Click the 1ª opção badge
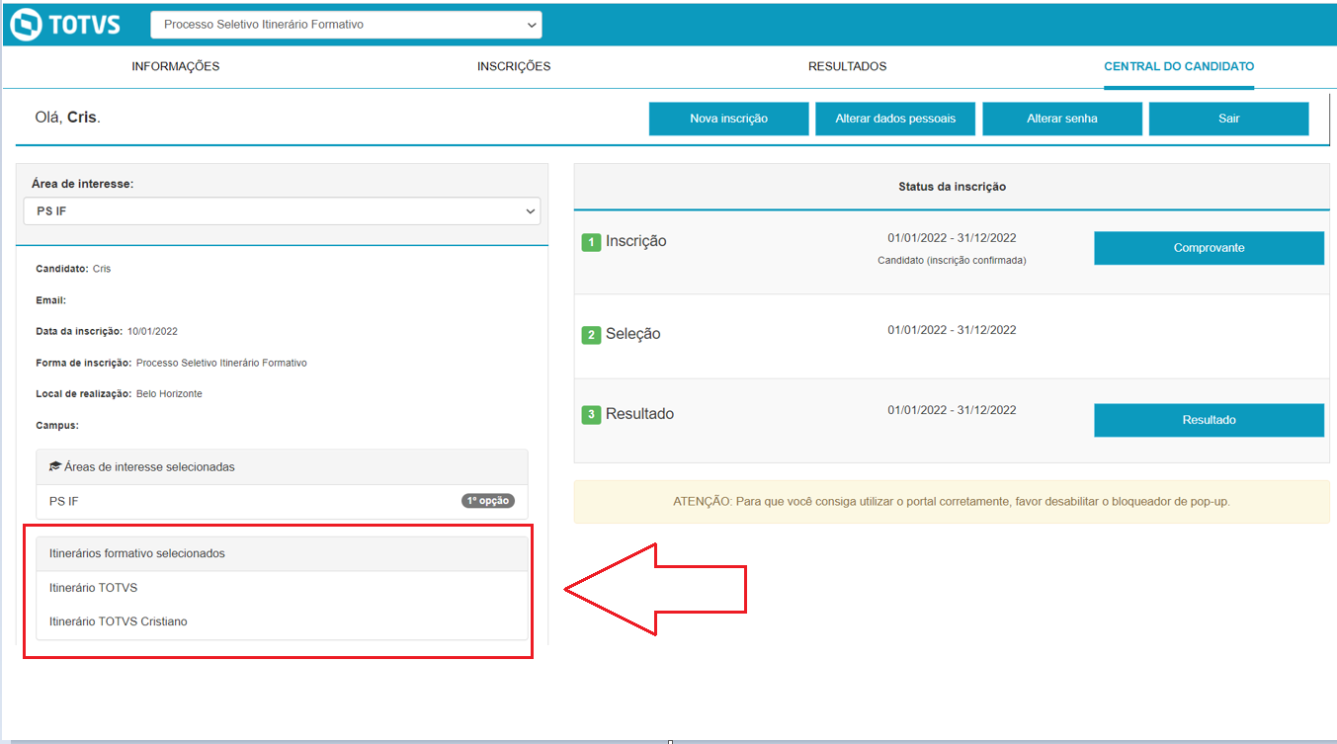Screen dimensions: 1337x744 tap(488, 501)
